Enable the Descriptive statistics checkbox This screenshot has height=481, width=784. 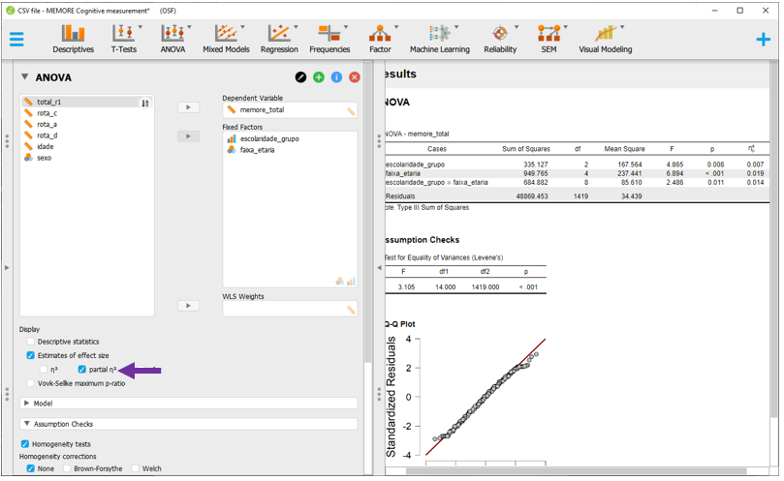(x=31, y=342)
